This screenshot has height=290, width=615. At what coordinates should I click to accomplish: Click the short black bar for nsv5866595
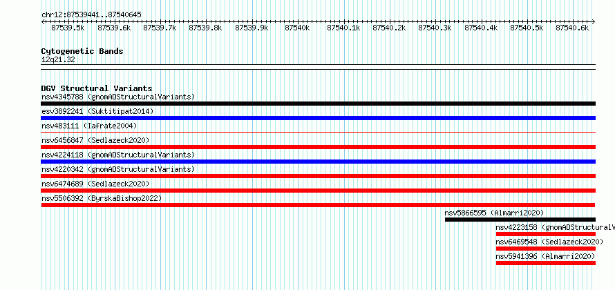point(520,220)
